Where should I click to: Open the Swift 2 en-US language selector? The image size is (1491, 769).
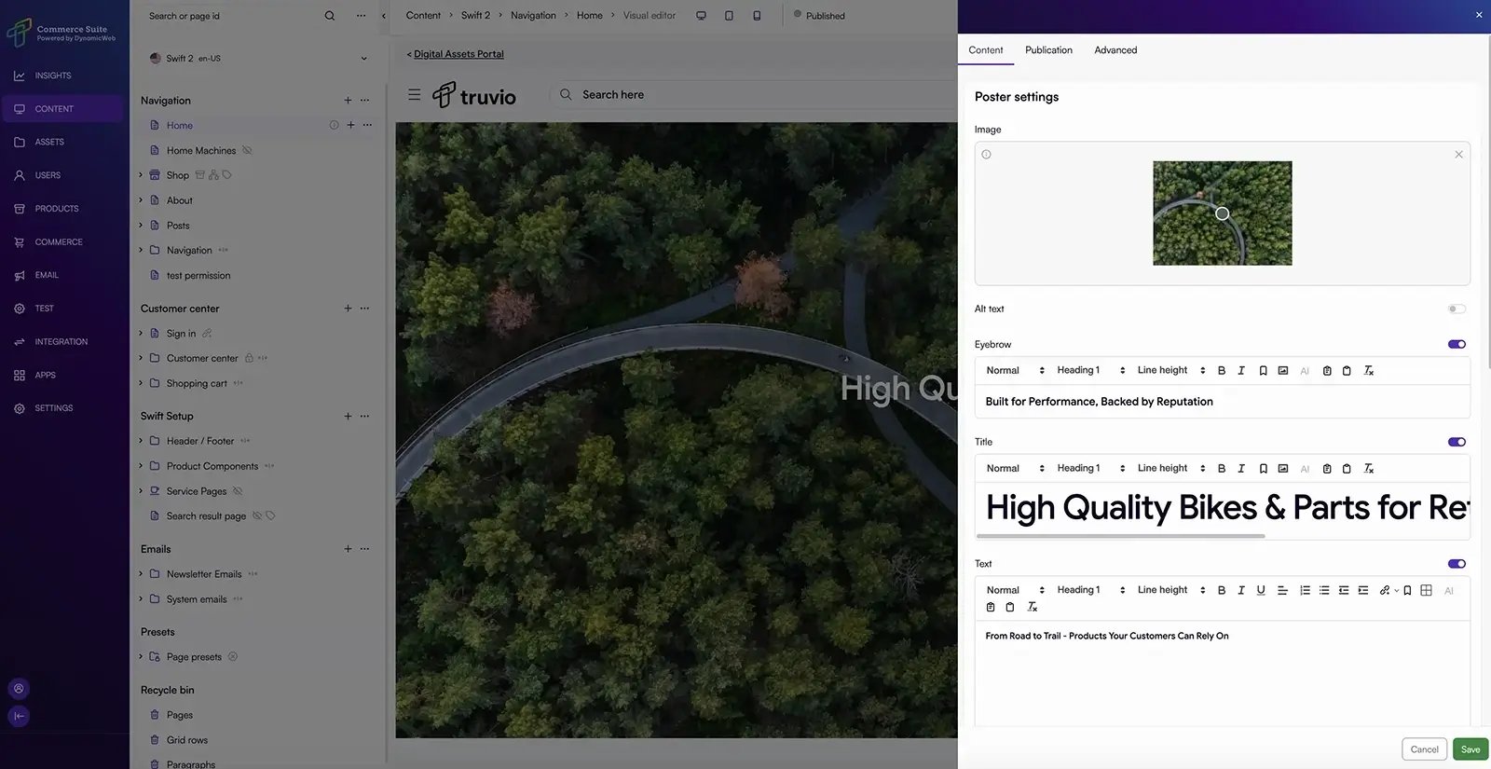click(258, 58)
